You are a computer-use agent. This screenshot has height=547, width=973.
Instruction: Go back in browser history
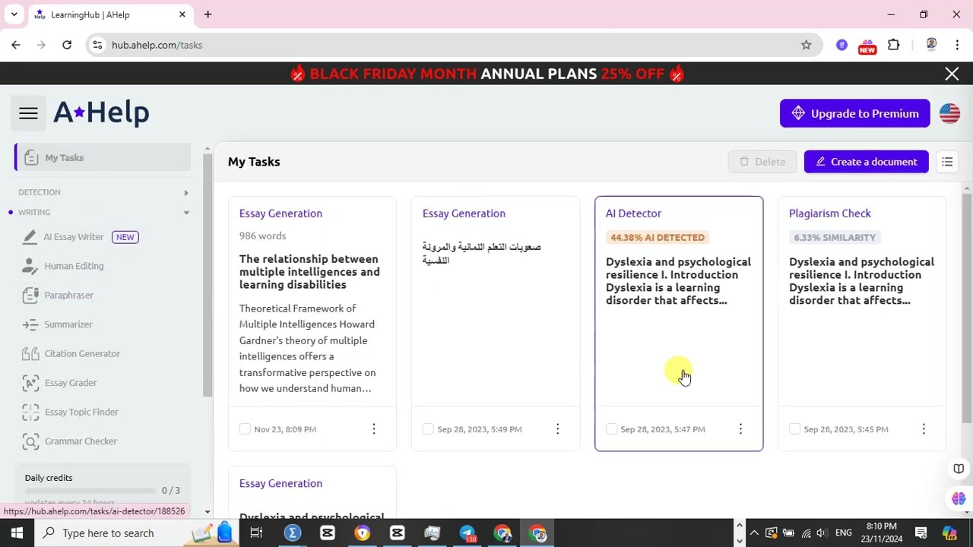click(16, 45)
